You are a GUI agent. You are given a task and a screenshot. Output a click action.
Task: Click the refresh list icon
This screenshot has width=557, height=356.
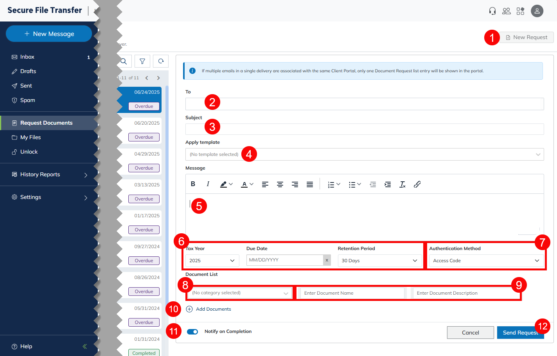161,61
